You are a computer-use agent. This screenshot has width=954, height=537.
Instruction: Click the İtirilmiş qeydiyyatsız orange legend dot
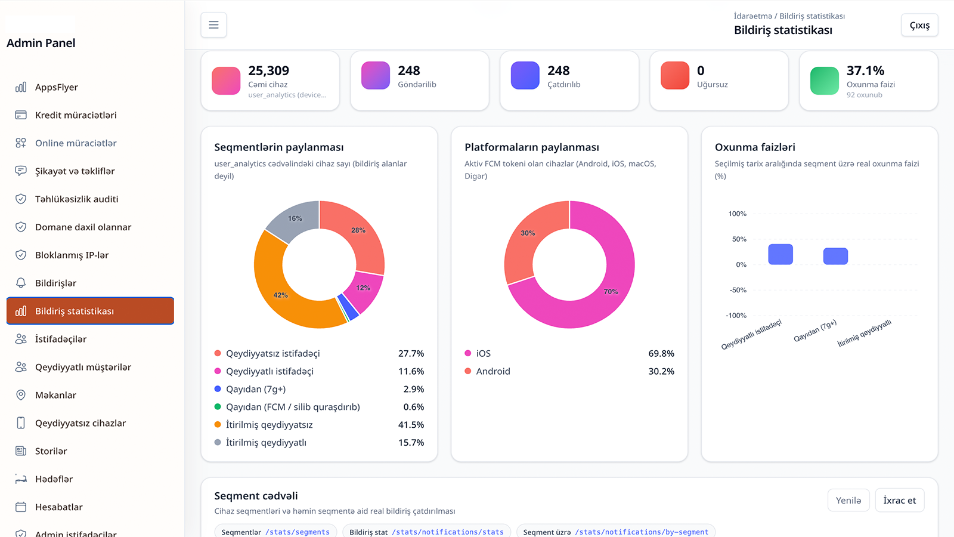pos(218,425)
